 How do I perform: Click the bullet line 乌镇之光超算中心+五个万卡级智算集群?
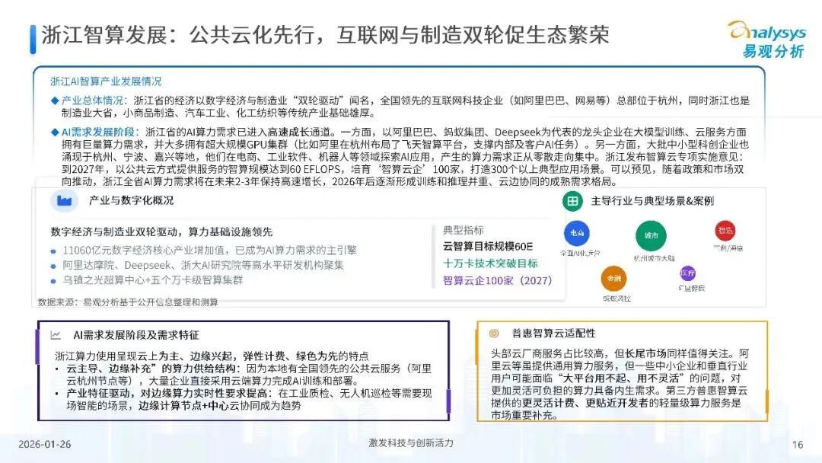click(152, 280)
